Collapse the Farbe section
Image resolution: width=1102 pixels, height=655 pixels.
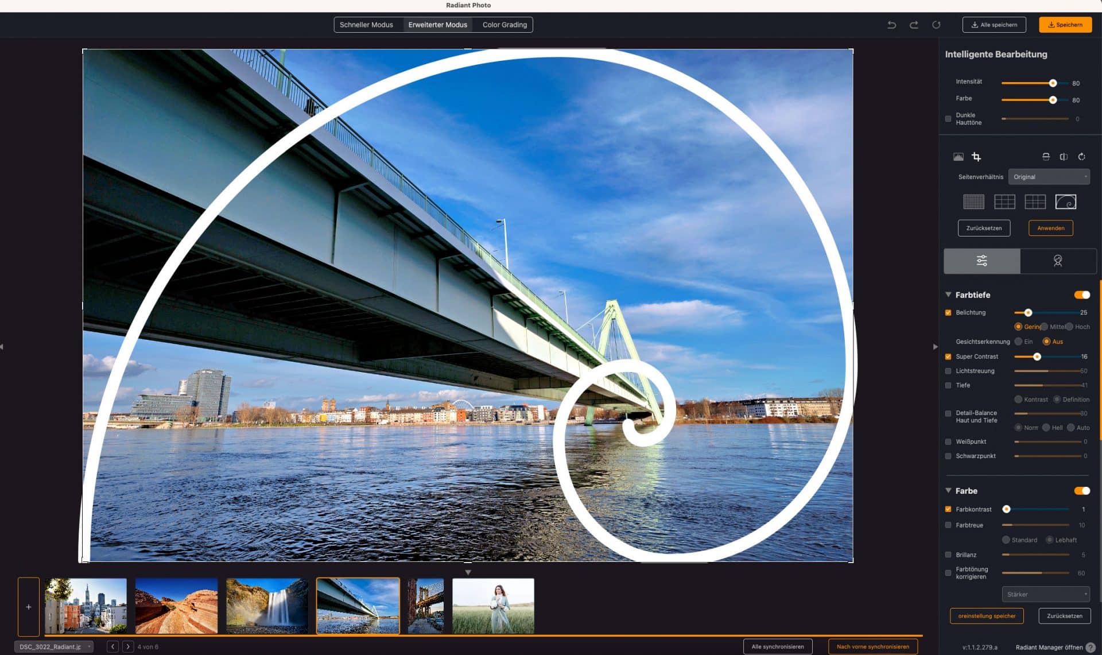(x=948, y=491)
